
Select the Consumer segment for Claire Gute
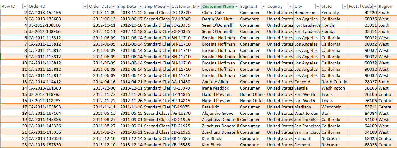point(253,13)
